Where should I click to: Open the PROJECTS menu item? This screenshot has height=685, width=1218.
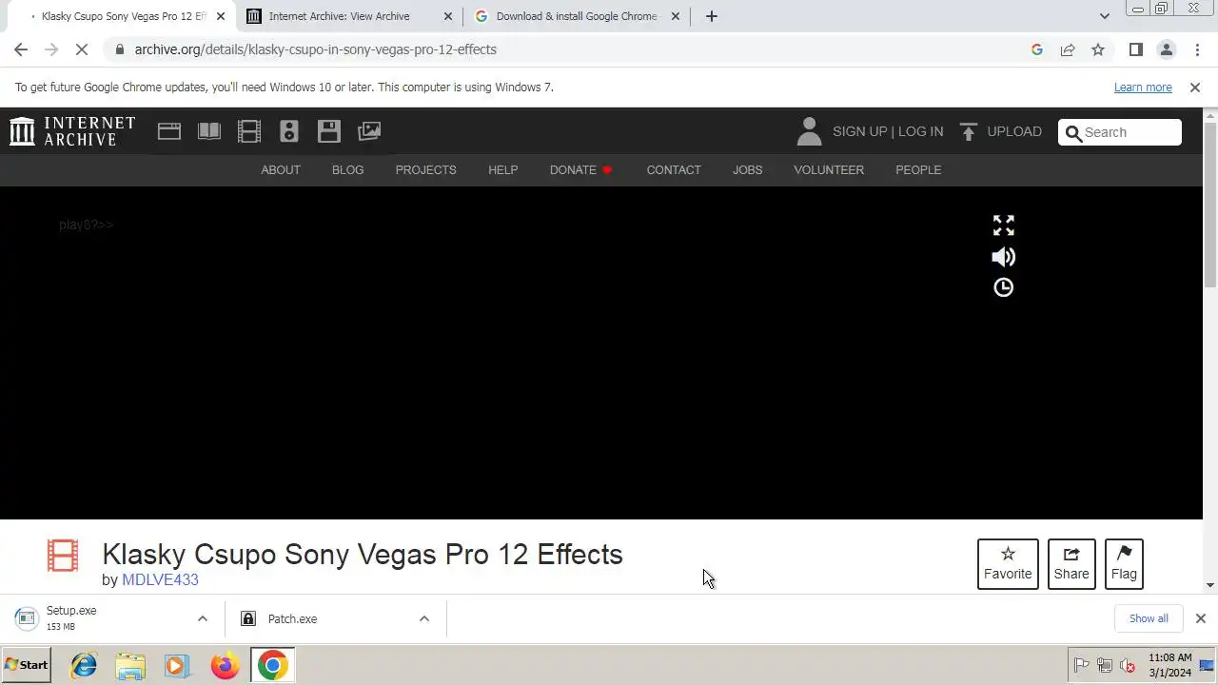pos(425,170)
